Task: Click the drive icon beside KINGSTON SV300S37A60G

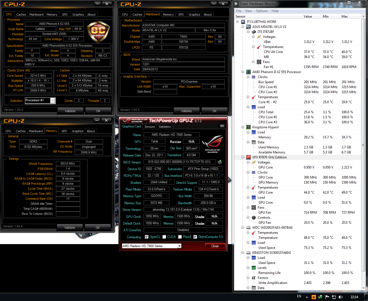Action: [x=248, y=253]
